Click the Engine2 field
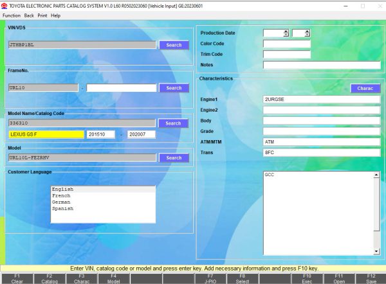 (322, 110)
